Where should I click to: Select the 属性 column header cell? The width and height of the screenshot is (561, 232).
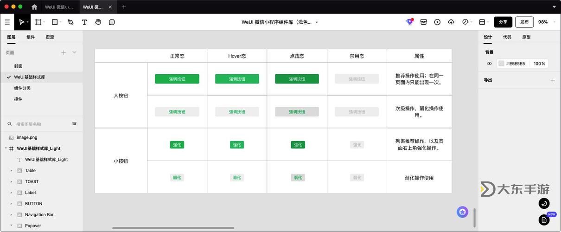(419, 56)
